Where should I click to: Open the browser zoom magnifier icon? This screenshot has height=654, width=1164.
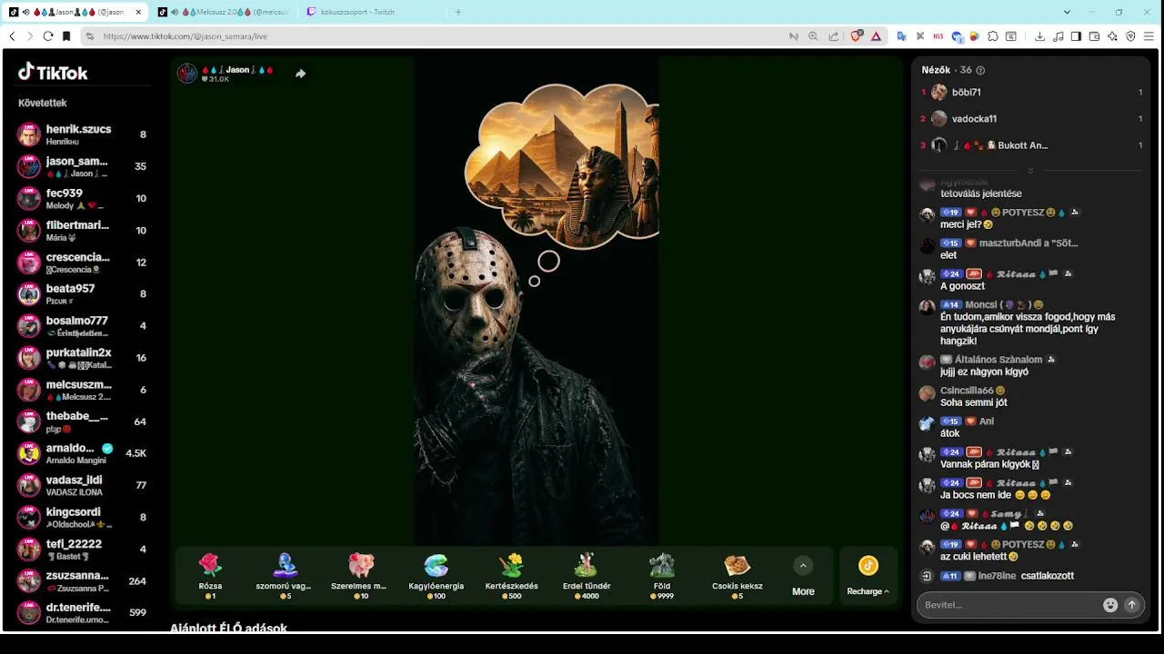814,36
